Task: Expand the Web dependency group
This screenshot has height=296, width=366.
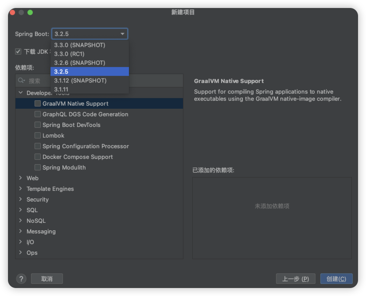Action: [x=20, y=178]
